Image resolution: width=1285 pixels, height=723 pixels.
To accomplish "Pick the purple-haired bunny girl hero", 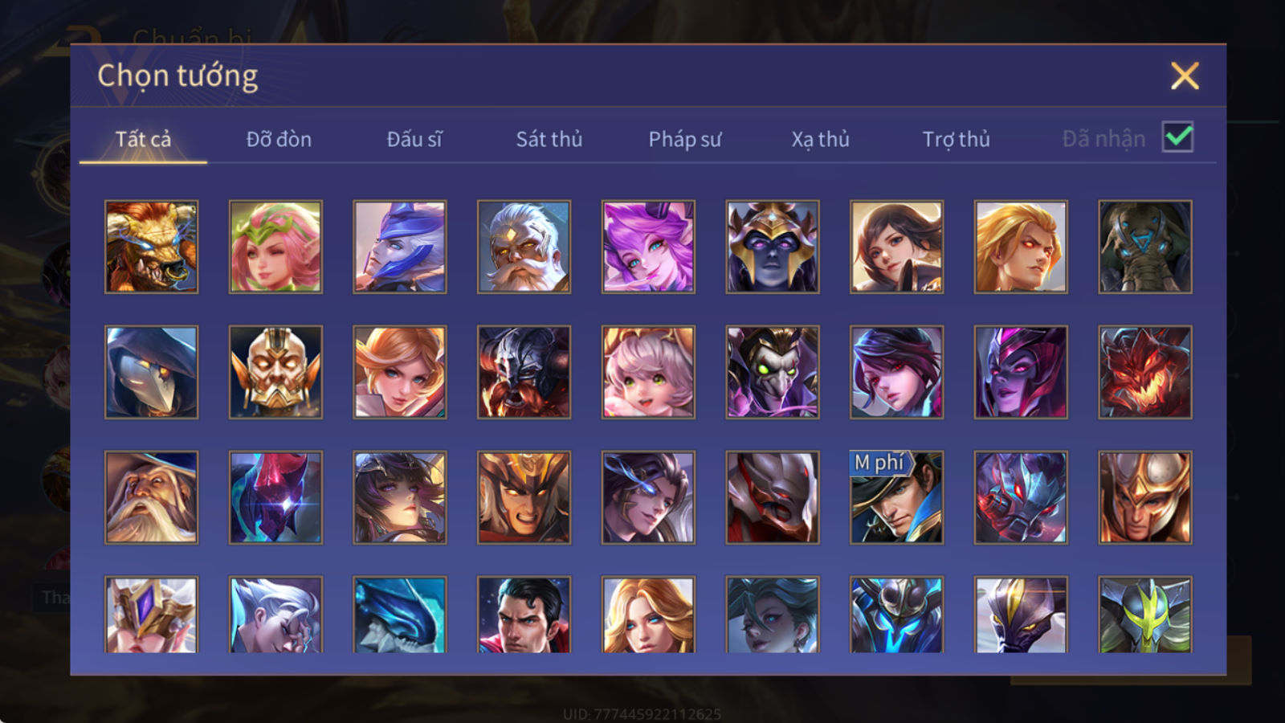I will pos(648,247).
